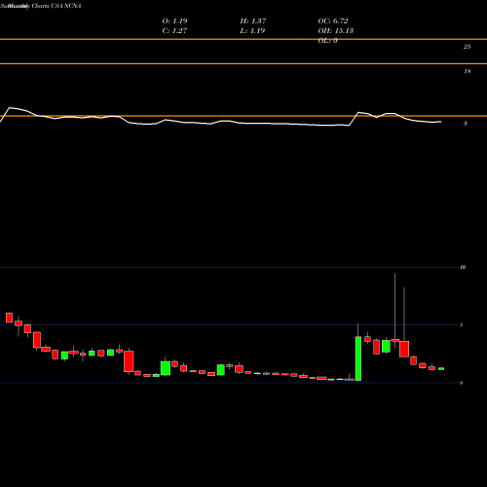
Task: Select the low value 'L: 1.19'
Action: 252,30
